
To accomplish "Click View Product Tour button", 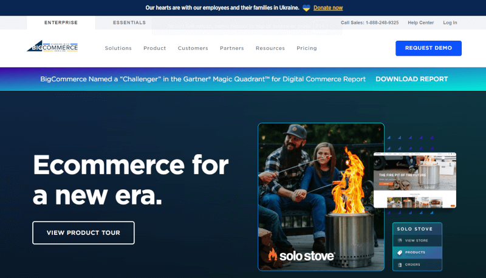I will (x=83, y=233).
